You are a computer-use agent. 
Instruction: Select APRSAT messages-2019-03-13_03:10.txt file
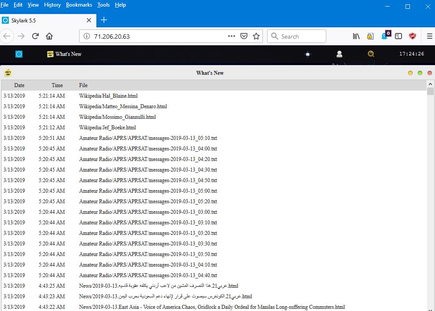148,222
